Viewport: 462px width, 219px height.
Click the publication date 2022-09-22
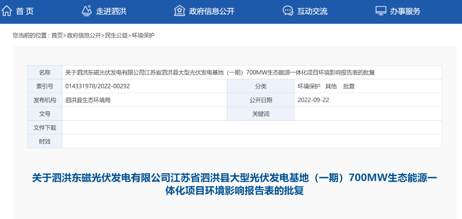point(313,100)
